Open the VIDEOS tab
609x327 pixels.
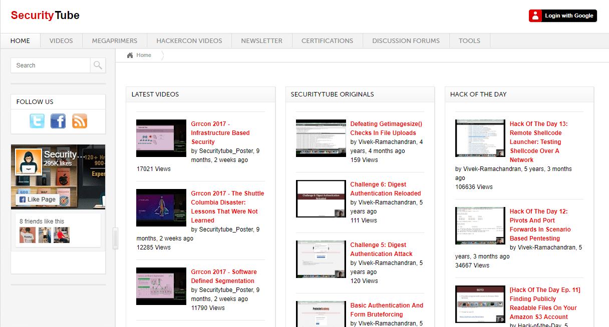coord(61,41)
